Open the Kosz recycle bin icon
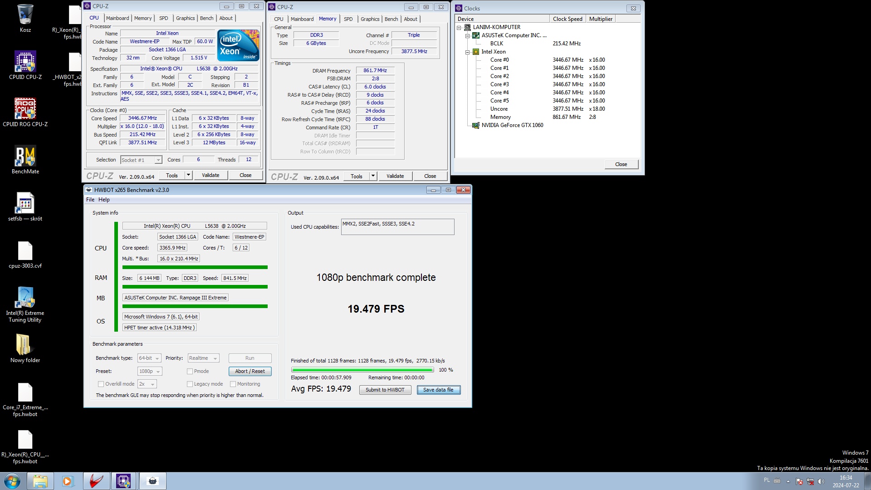The height and width of the screenshot is (490, 871). pos(25,18)
